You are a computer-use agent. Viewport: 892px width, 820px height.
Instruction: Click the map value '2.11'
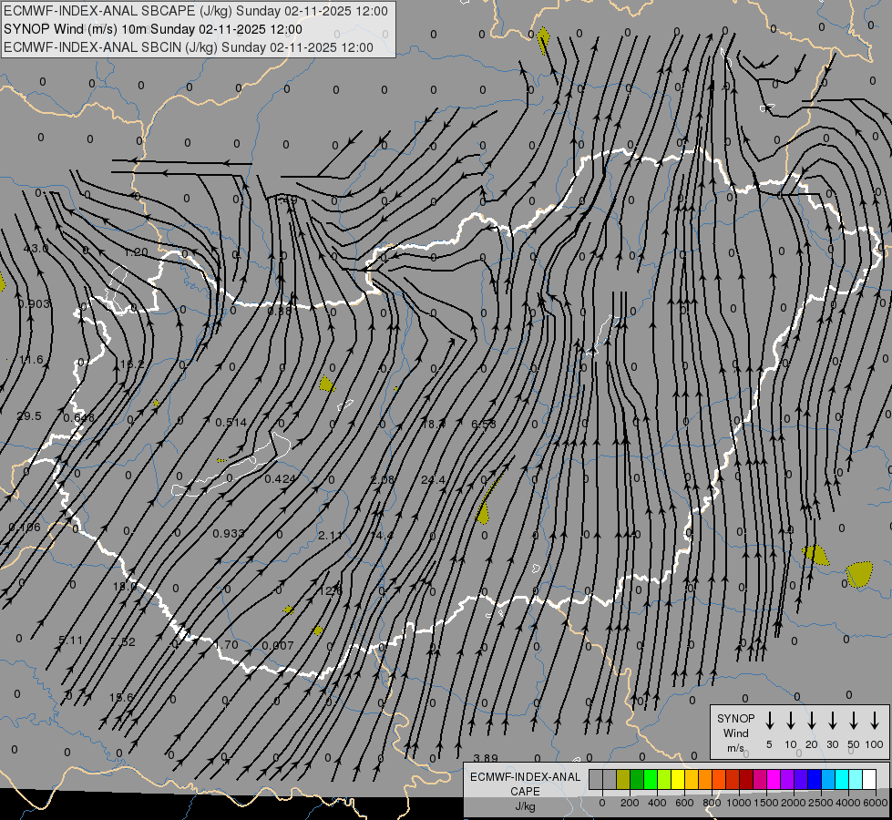coord(330,536)
